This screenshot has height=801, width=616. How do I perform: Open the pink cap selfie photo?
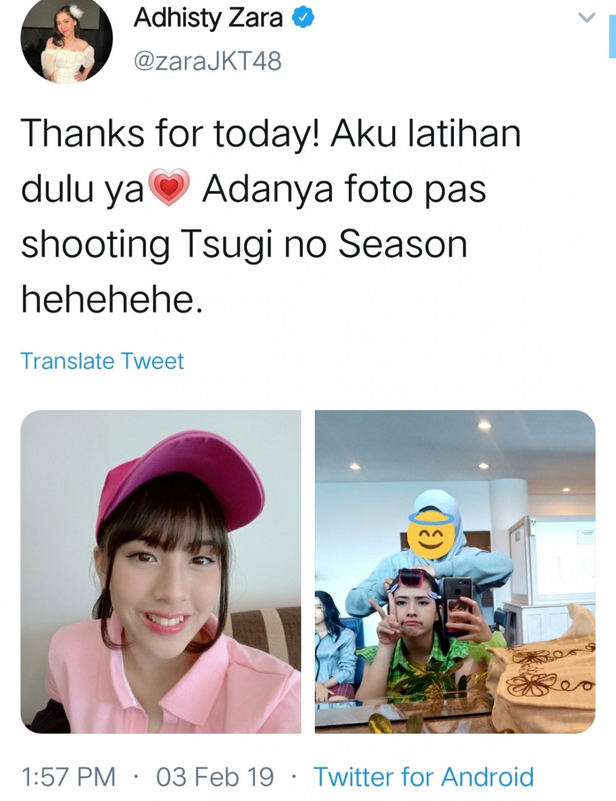click(161, 572)
